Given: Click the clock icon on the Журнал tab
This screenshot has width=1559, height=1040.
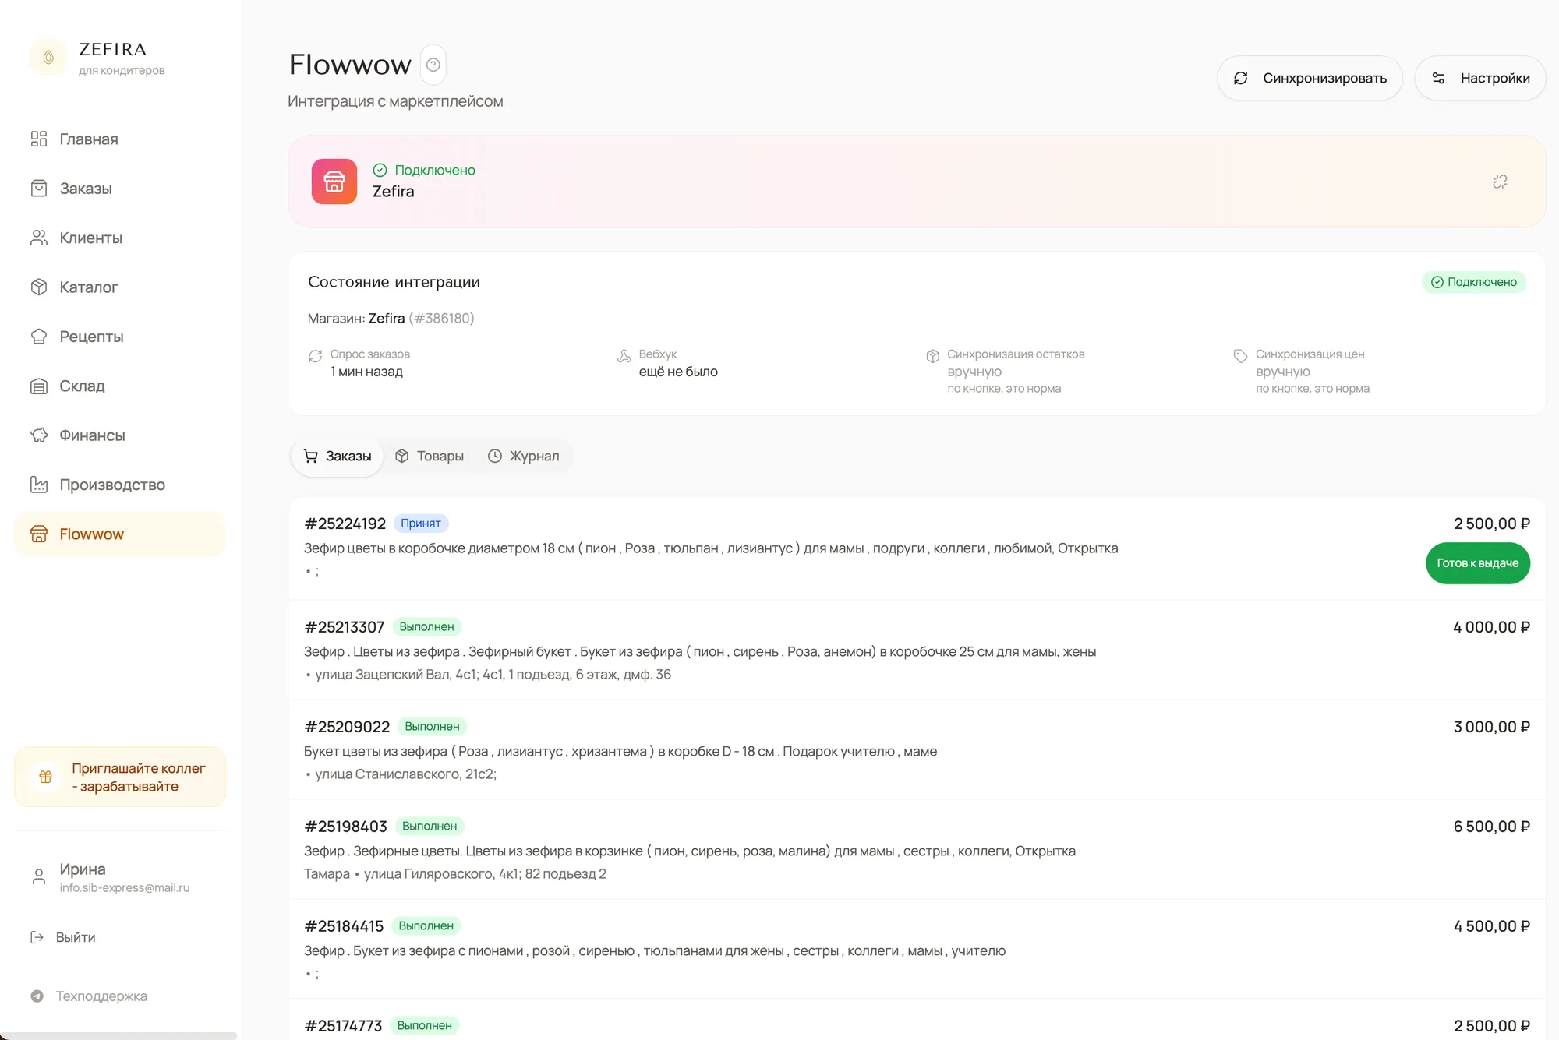Looking at the screenshot, I should pyautogui.click(x=495, y=457).
